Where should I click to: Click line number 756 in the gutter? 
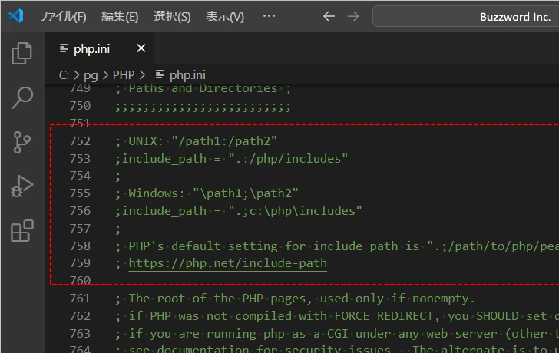pyautogui.click(x=80, y=211)
